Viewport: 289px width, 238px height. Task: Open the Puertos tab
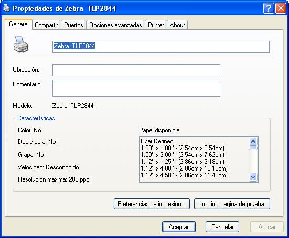pos(73,25)
